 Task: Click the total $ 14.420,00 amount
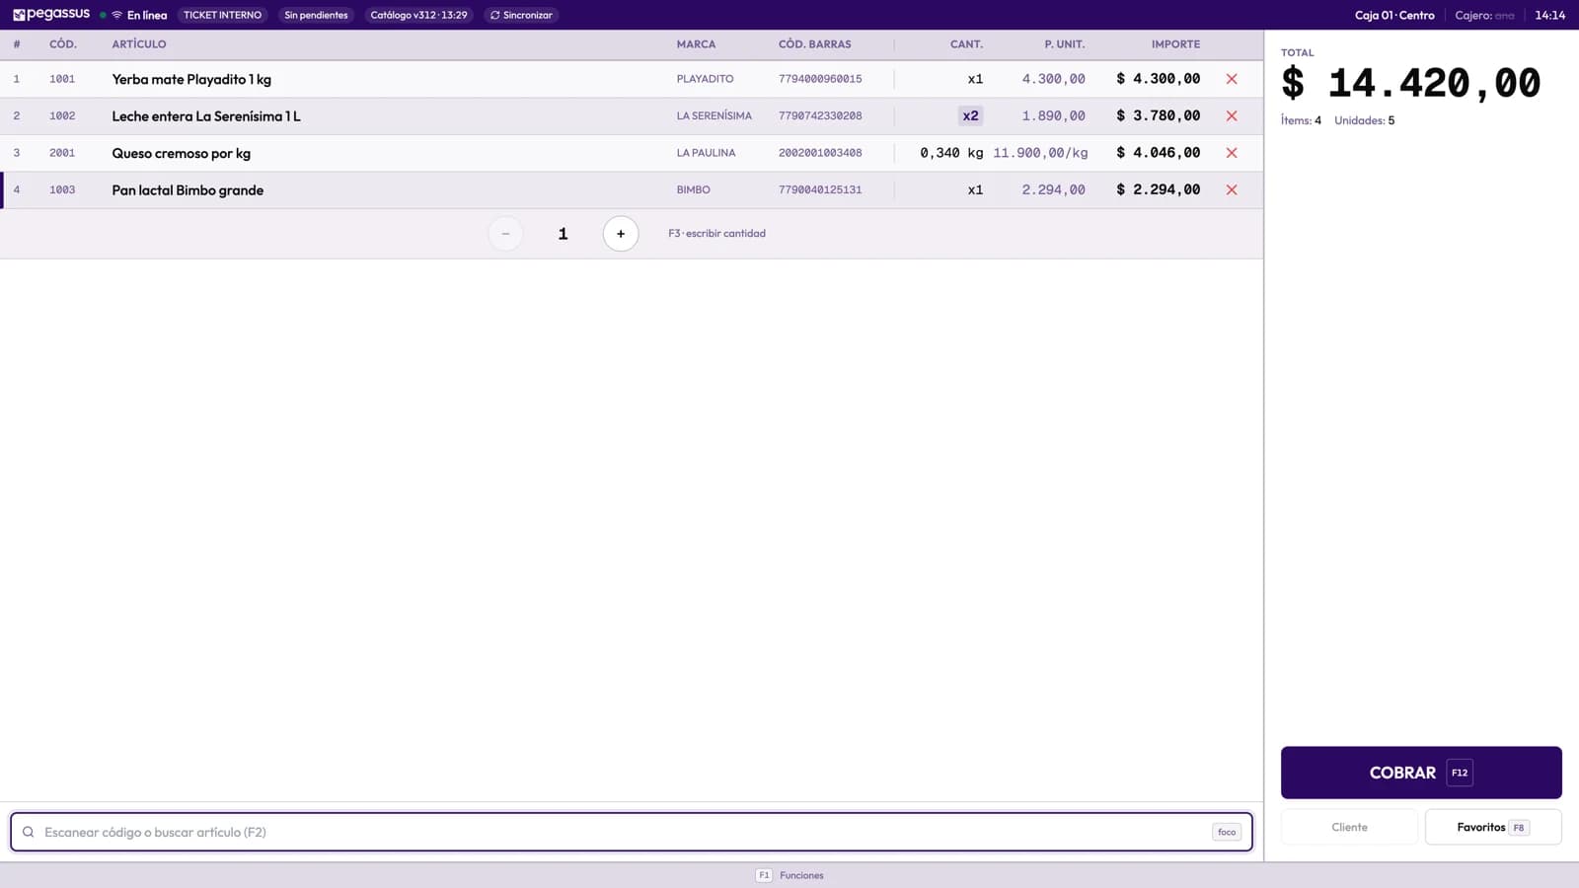pos(1411,84)
